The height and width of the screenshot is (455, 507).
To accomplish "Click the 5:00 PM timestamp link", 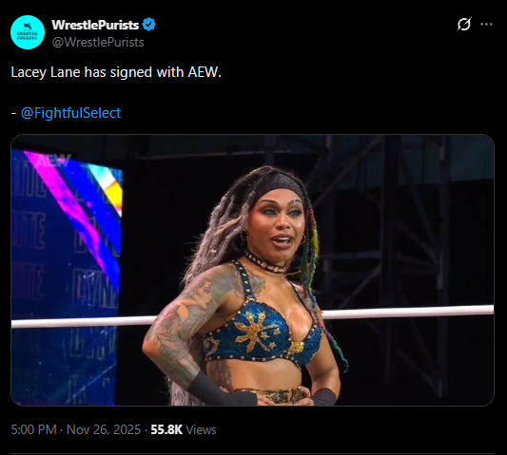I will pyautogui.click(x=33, y=429).
